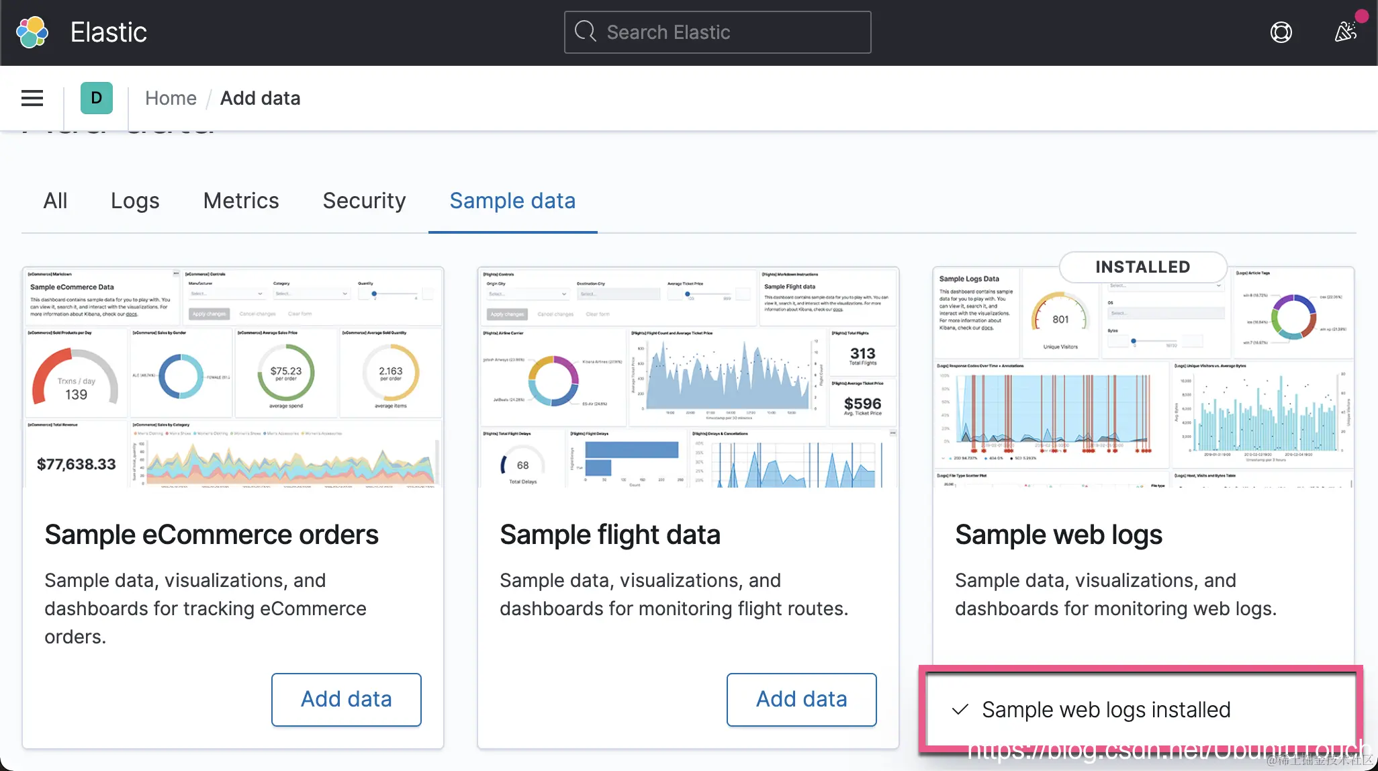Viewport: 1378px width, 771px height.
Task: Click the Sample web logs card title
Action: [1058, 535]
